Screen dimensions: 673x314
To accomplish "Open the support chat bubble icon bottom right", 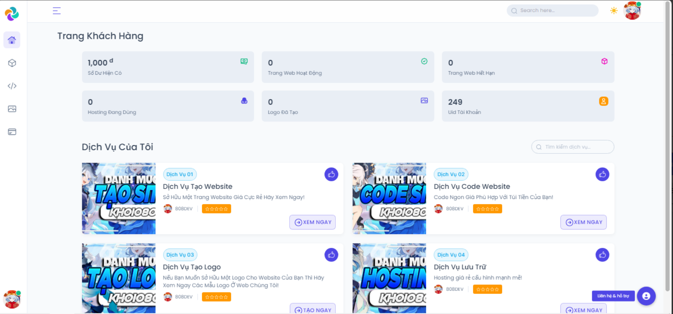I will click(x=646, y=296).
